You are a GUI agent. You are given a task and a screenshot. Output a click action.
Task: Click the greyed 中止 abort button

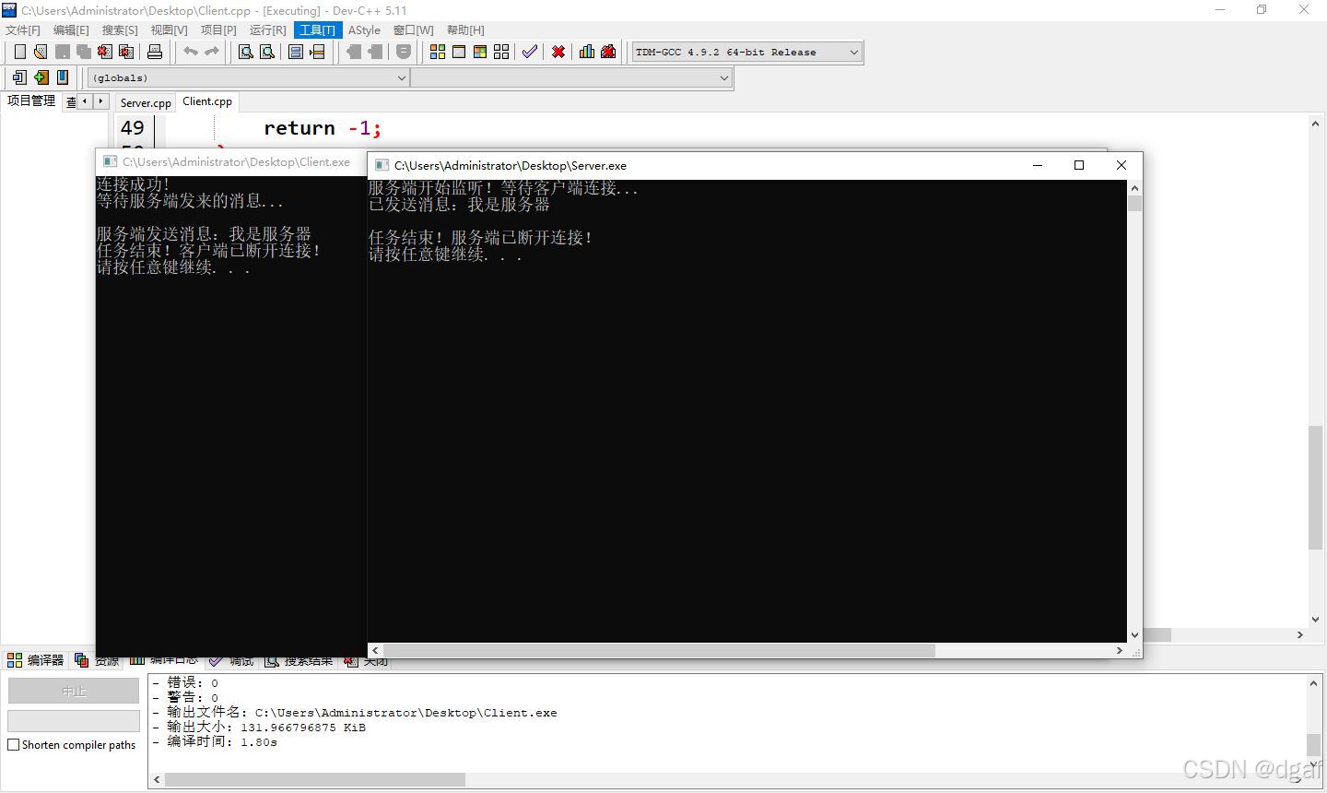click(74, 691)
